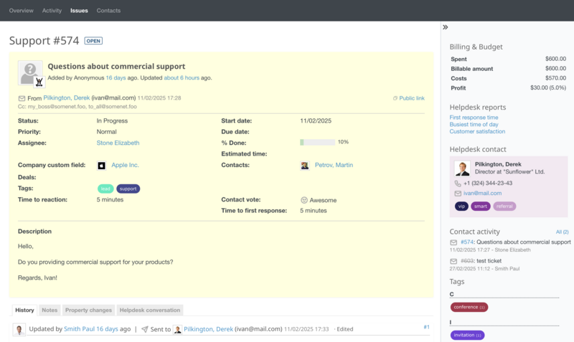Open assignee Stone Elizabeth profile link
This screenshot has width=574, height=342.
click(118, 143)
